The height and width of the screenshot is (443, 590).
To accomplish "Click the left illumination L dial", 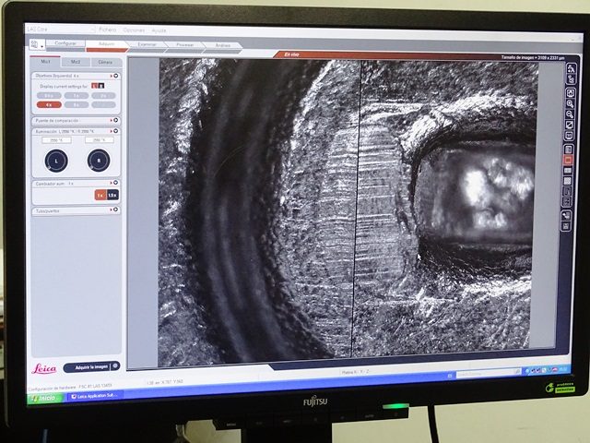I will pos(55,161).
